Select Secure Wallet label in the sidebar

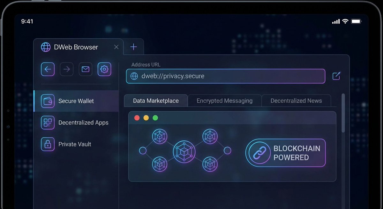[x=76, y=101]
